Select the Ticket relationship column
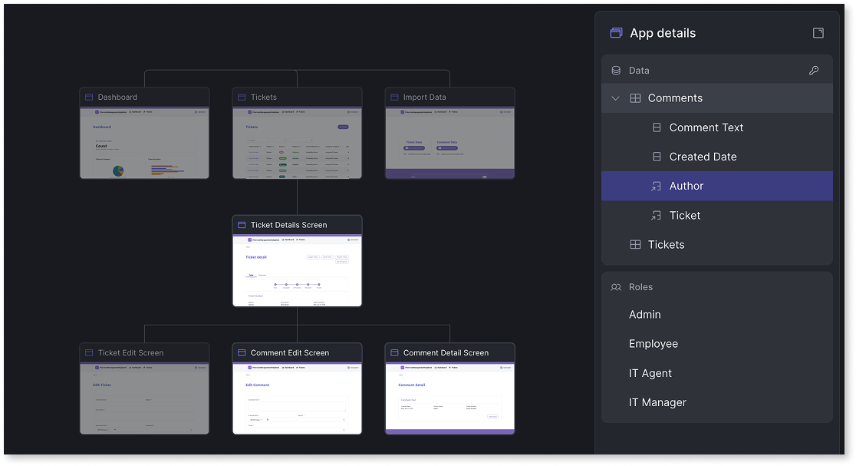 717,216
